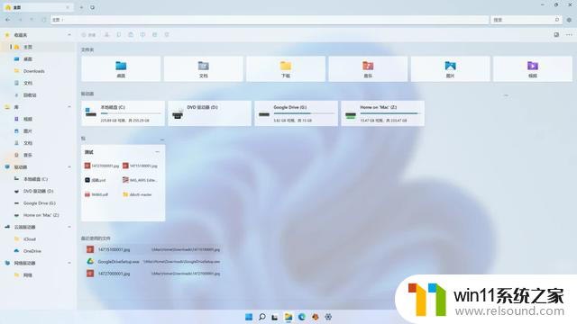Click the address bar path field
The width and height of the screenshot is (577, 324).
pos(270,20)
